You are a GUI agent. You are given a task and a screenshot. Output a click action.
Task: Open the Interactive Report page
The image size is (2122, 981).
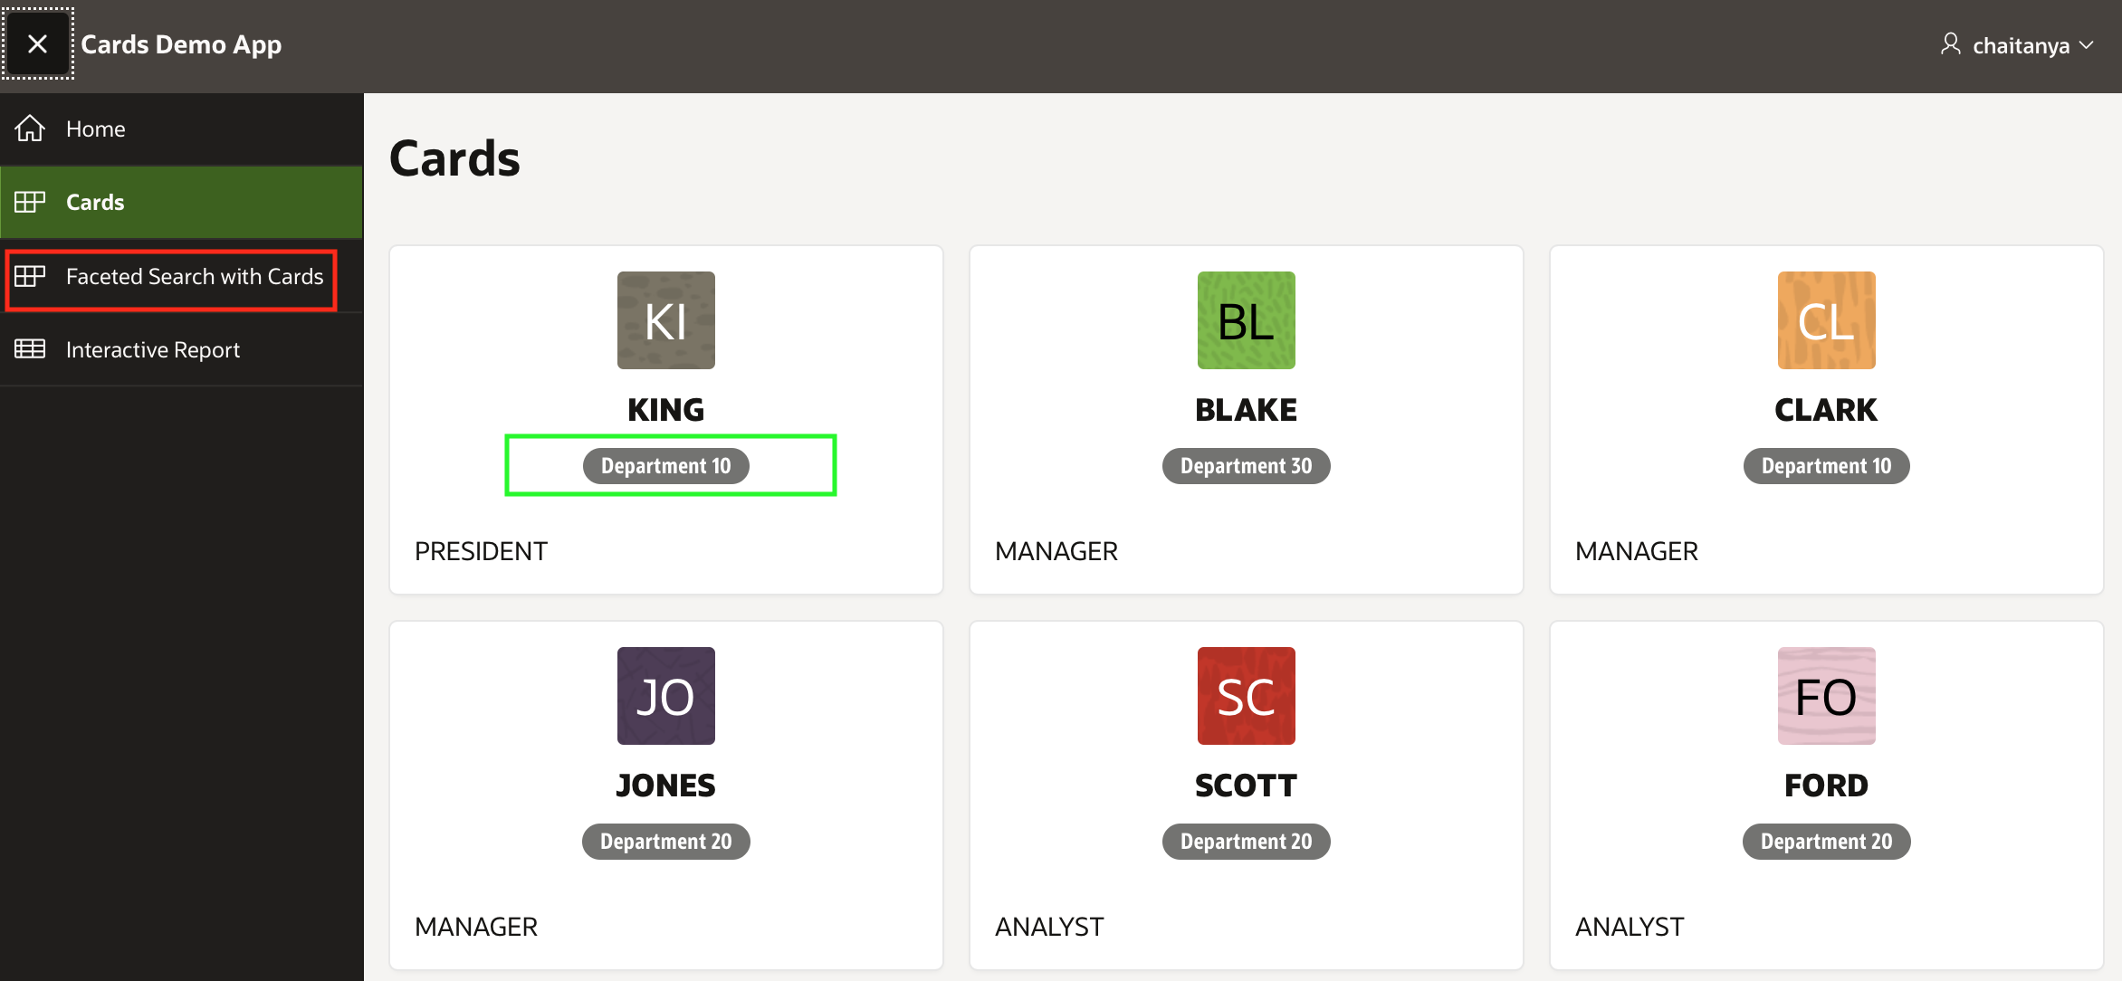tap(153, 349)
